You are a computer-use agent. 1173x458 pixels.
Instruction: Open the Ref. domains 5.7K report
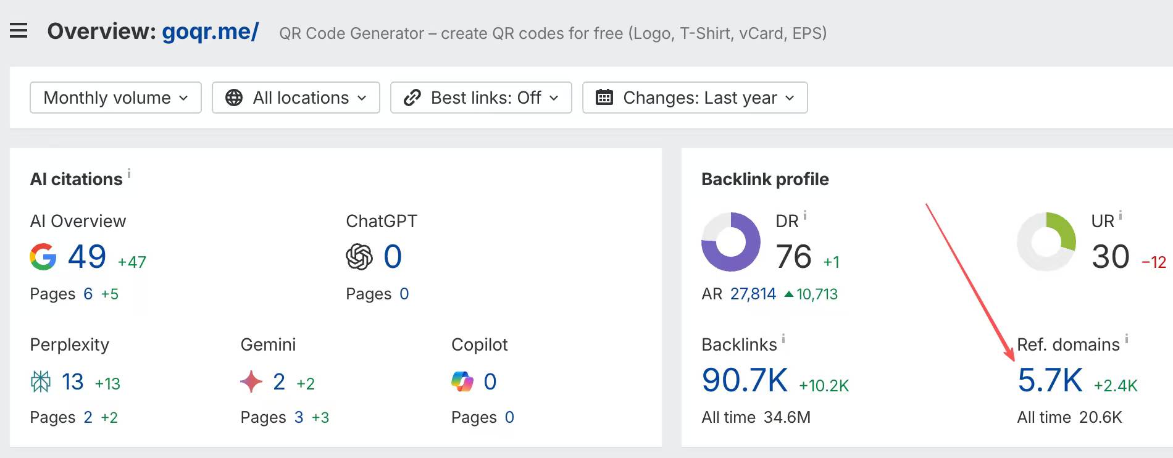click(x=1050, y=380)
